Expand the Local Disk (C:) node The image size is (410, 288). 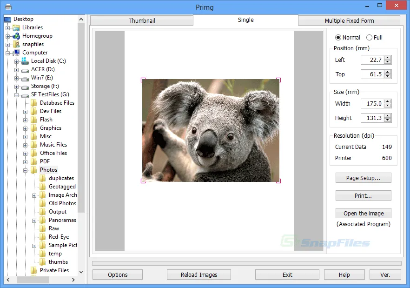click(16, 61)
